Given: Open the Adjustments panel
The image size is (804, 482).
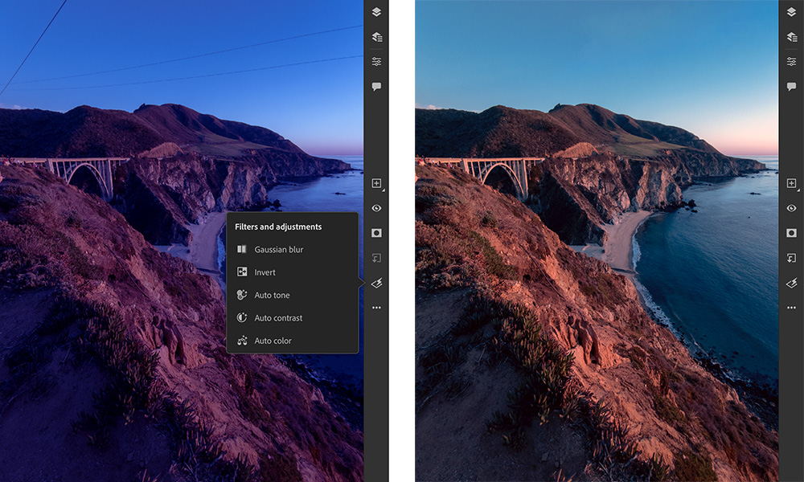Looking at the screenshot, I should pos(376,60).
